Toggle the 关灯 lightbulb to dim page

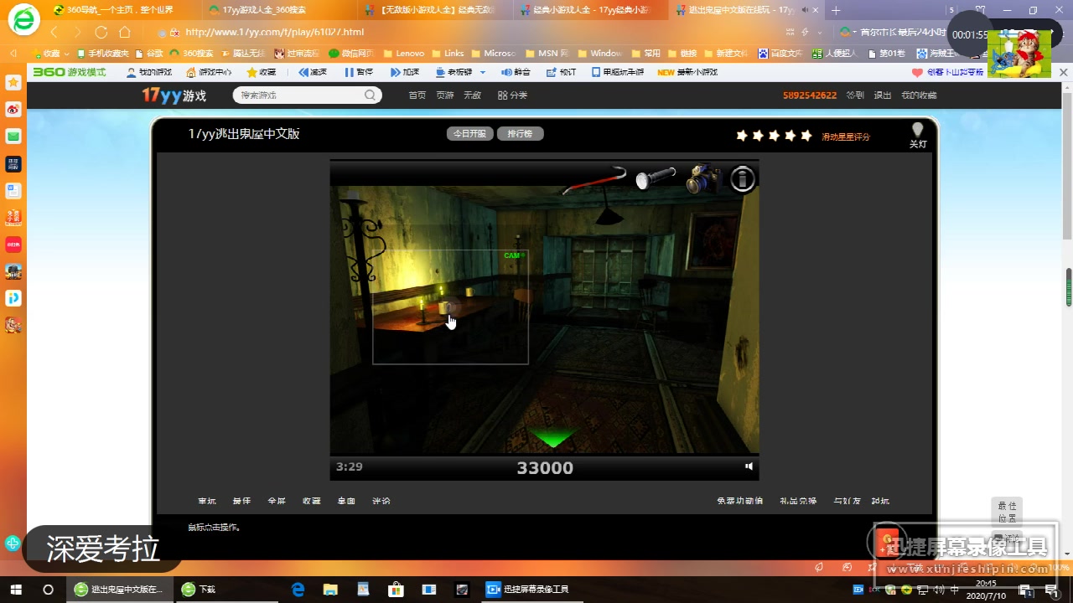[x=918, y=135]
